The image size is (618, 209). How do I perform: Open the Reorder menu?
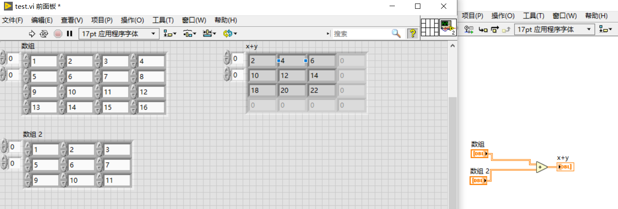tap(230, 33)
